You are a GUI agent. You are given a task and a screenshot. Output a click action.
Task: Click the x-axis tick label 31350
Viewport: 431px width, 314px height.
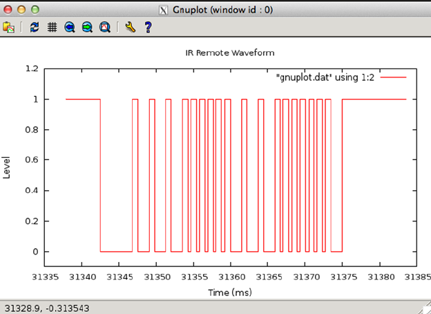157,277
